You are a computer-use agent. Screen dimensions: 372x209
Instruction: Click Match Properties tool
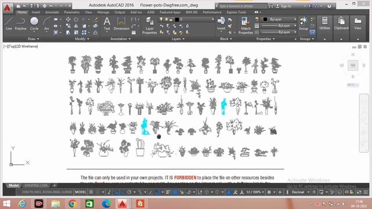(245, 26)
